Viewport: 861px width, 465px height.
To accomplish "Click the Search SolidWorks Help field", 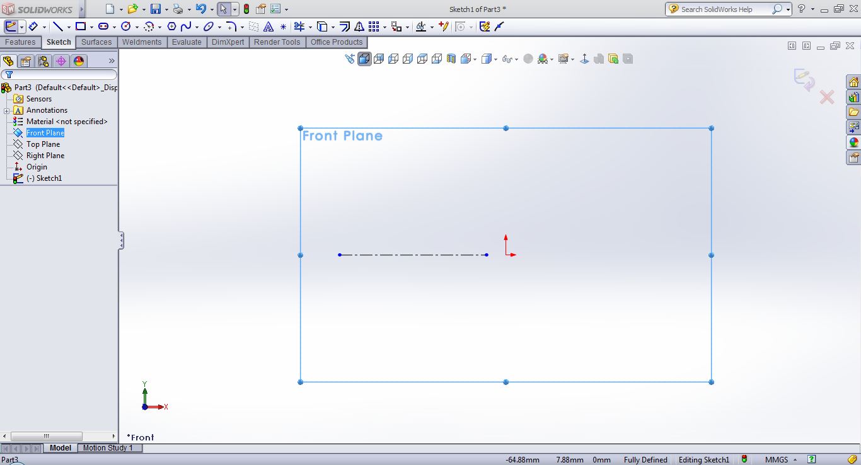I will 725,9.
